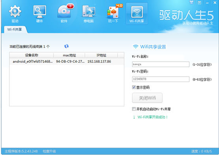Toggle the 显示密码 checkbox
The width and height of the screenshot is (219, 155).
tap(134, 87)
